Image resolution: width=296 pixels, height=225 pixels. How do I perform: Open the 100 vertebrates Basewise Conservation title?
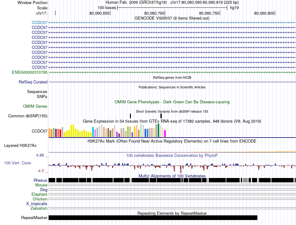[172, 156]
